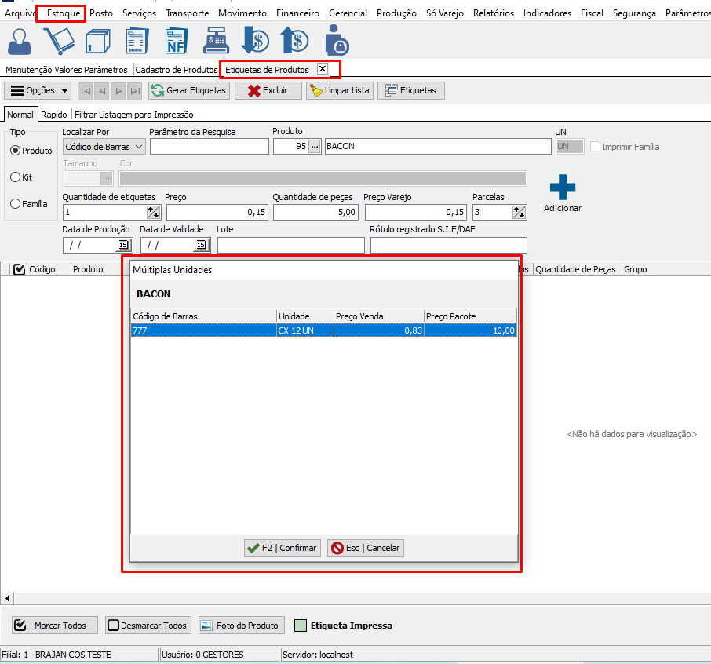Open the Data de Validade calendar picker
The image size is (711, 664).
point(201,245)
